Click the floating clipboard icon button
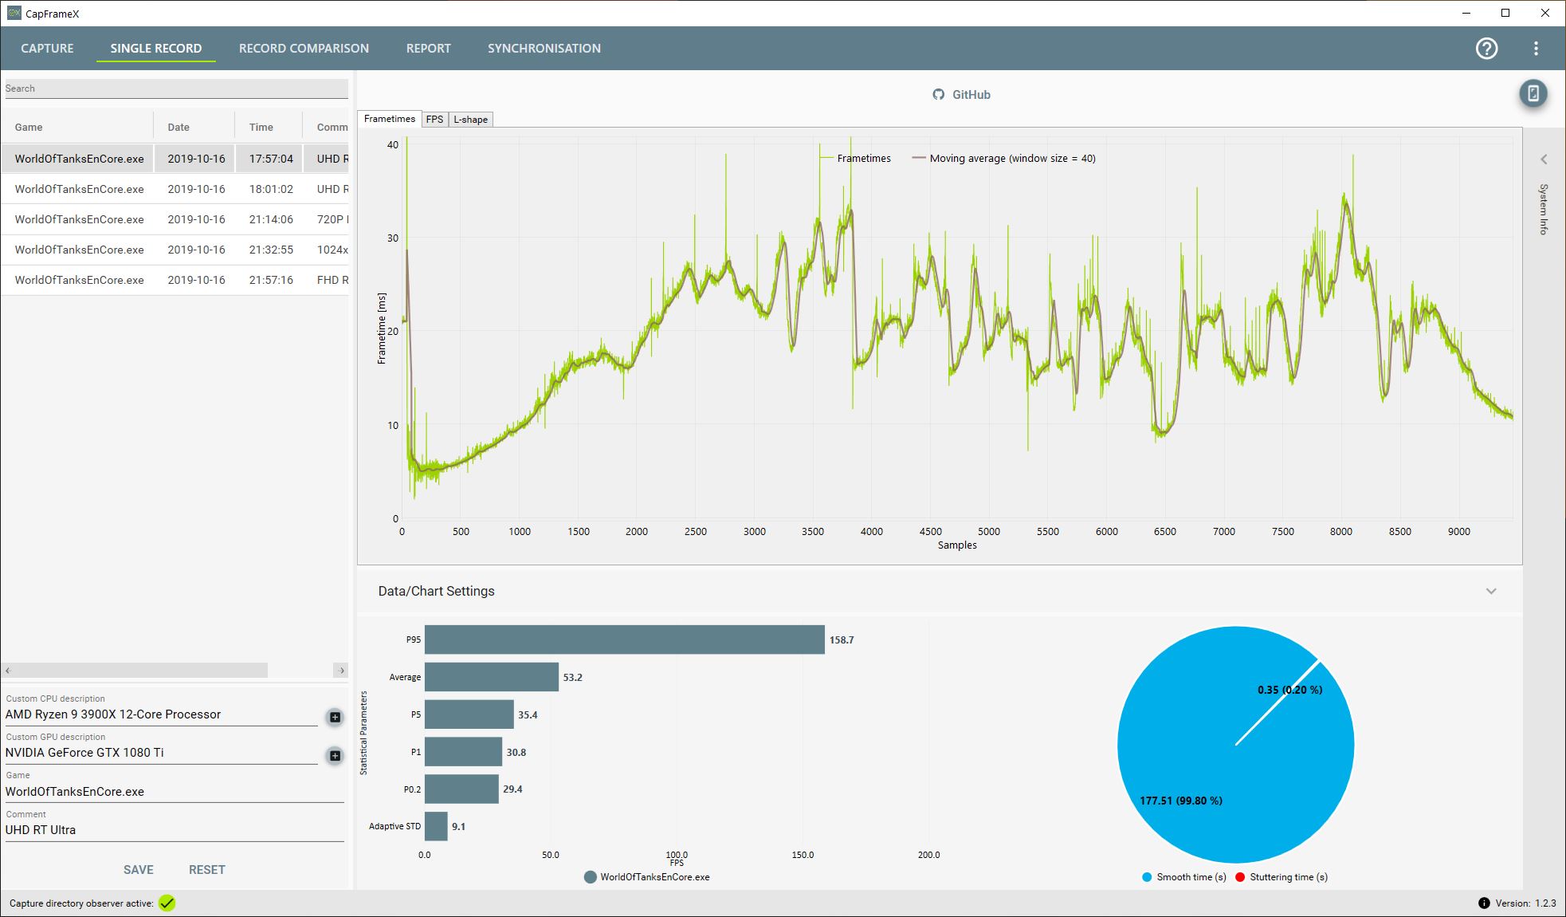Screen dimensions: 1566x917 [x=1533, y=93]
